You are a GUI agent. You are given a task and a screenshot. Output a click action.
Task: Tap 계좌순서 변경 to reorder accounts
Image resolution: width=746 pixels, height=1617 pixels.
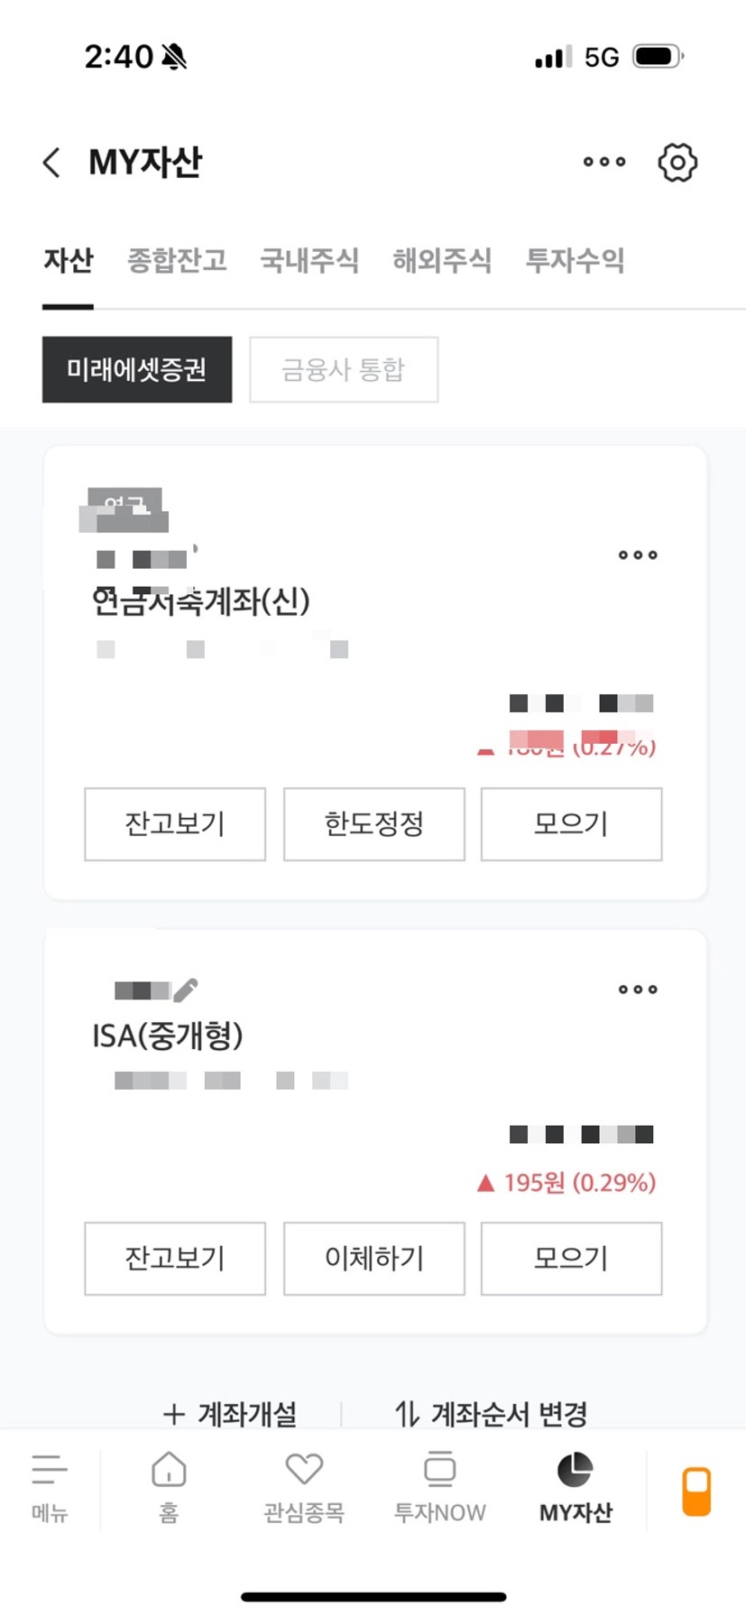tap(492, 1413)
